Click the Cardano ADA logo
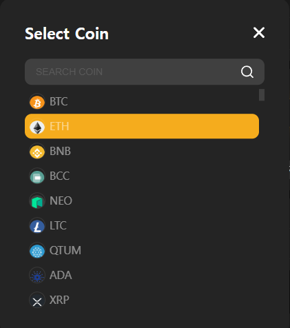Screen dimensions: 290x328 coord(37,276)
